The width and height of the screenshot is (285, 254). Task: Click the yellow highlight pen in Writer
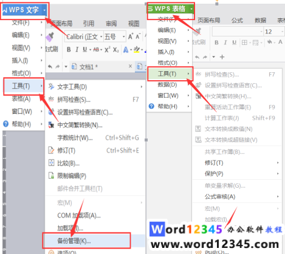click(x=137, y=49)
